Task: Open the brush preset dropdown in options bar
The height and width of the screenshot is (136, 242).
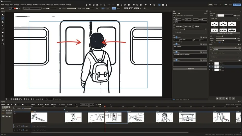Action: tap(32, 8)
